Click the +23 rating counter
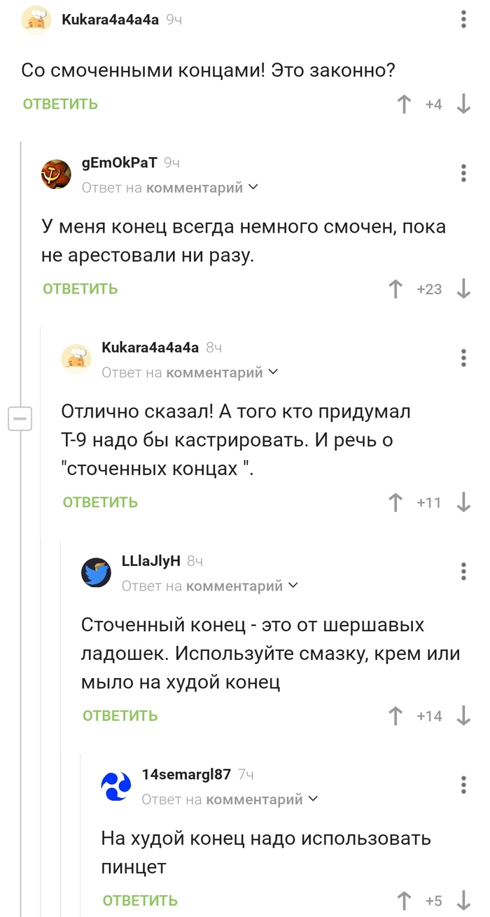490x917 pixels. tap(428, 289)
